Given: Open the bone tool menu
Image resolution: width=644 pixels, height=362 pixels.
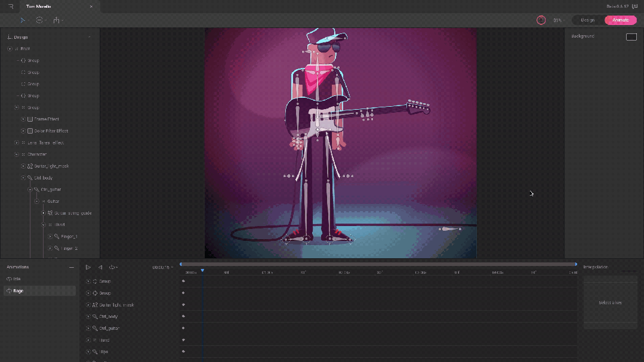Looking at the screenshot, I should pos(57,20).
